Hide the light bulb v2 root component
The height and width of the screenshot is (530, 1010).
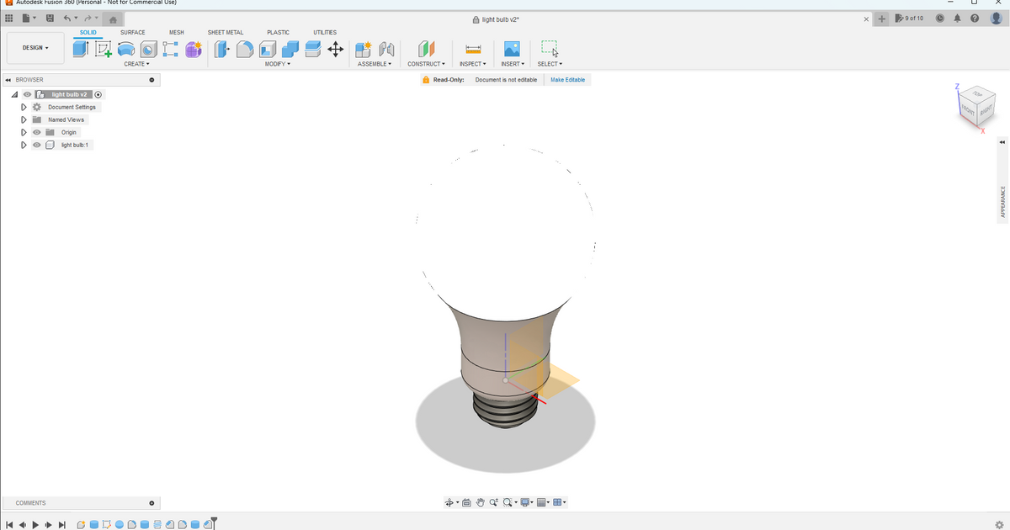[x=27, y=94]
